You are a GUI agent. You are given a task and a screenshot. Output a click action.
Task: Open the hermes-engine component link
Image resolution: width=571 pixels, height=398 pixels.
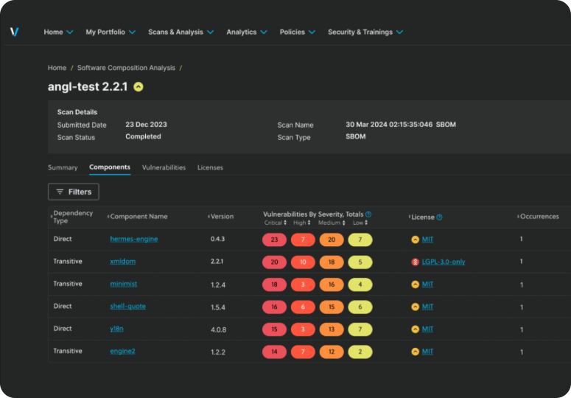pos(134,239)
